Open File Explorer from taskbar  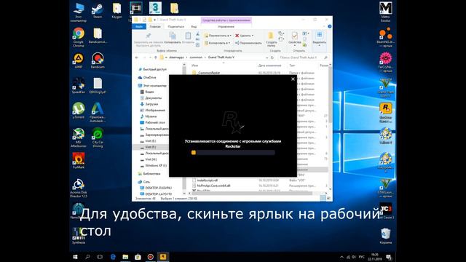click(x=125, y=257)
